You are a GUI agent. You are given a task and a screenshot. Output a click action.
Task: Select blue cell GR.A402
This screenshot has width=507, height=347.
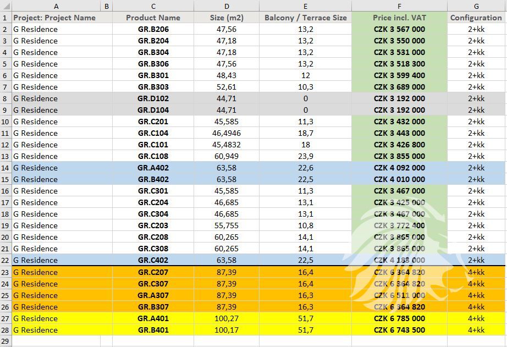click(x=153, y=168)
